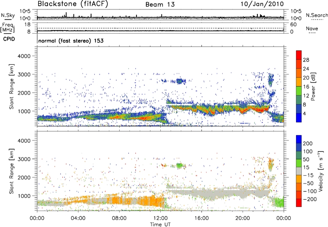Viewport: 328px width, 227px height.
Task: Click the Slant Range label of velocity panel
Action: pyautogui.click(x=11, y=171)
